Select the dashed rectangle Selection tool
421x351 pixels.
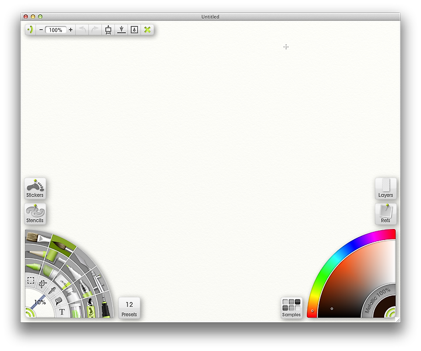pyautogui.click(x=30, y=280)
